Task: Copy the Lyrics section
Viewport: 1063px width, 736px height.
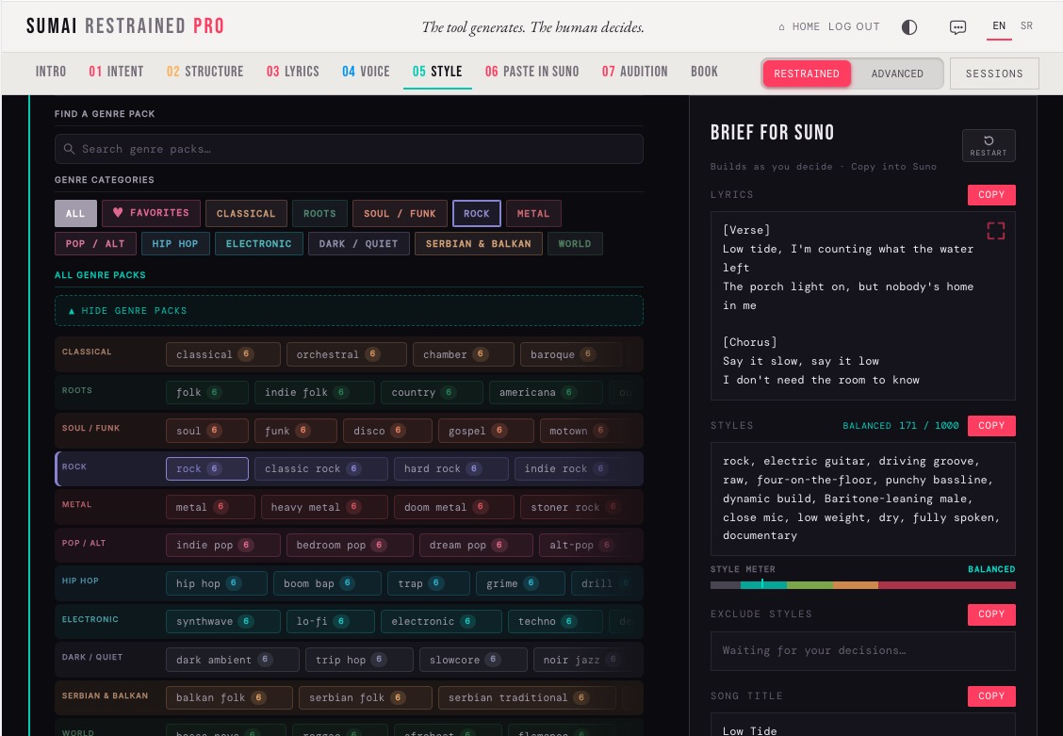Action: (991, 194)
